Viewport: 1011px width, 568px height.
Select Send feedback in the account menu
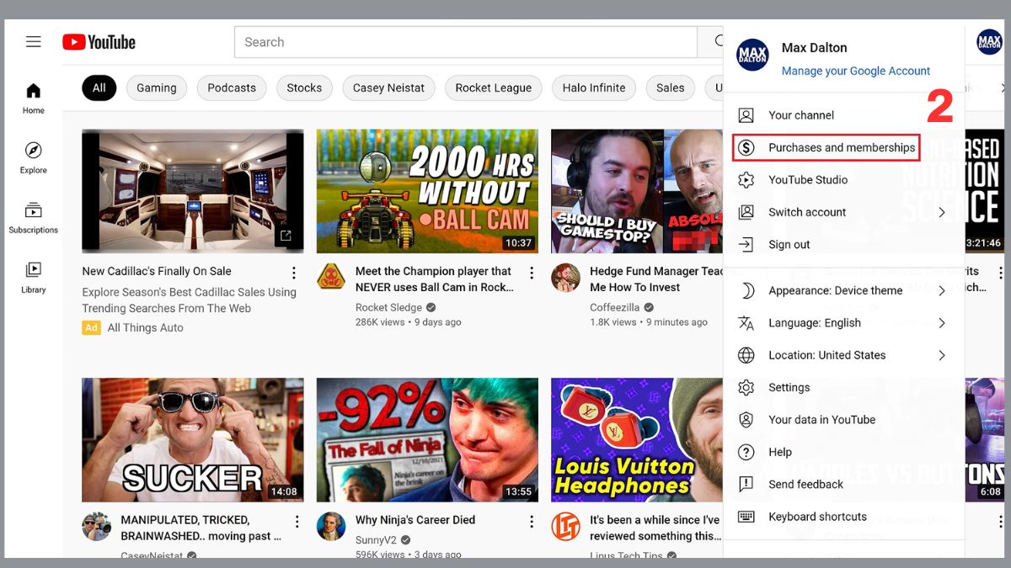[x=806, y=484]
